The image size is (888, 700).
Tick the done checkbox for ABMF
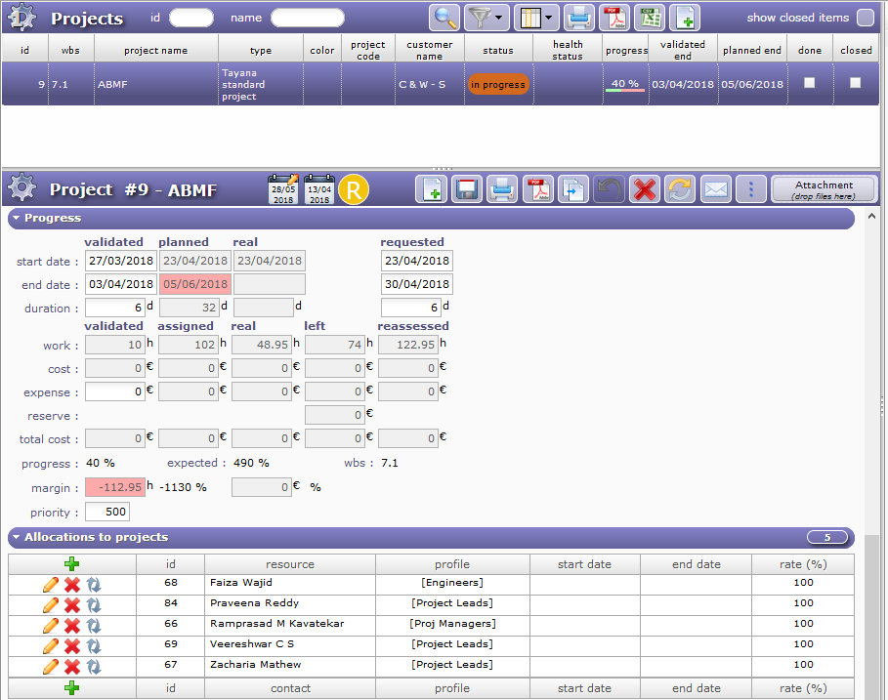[x=809, y=84]
